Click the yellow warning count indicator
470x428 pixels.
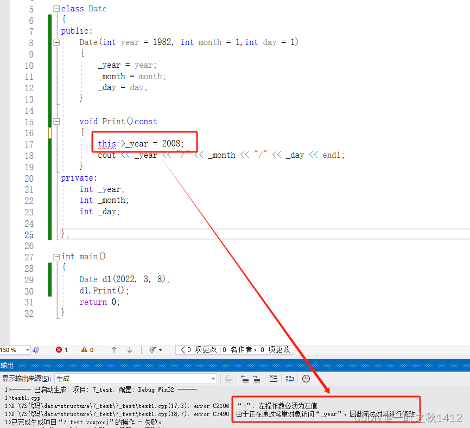87,350
